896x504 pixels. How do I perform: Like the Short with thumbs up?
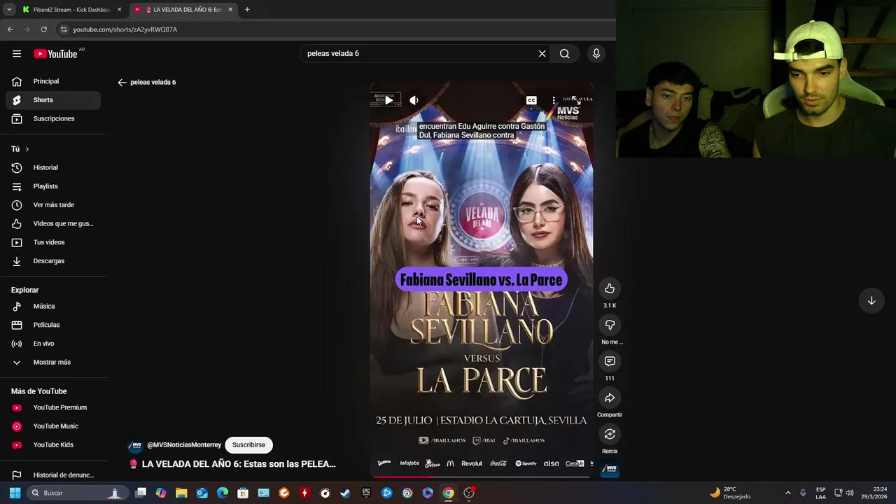pos(610,288)
